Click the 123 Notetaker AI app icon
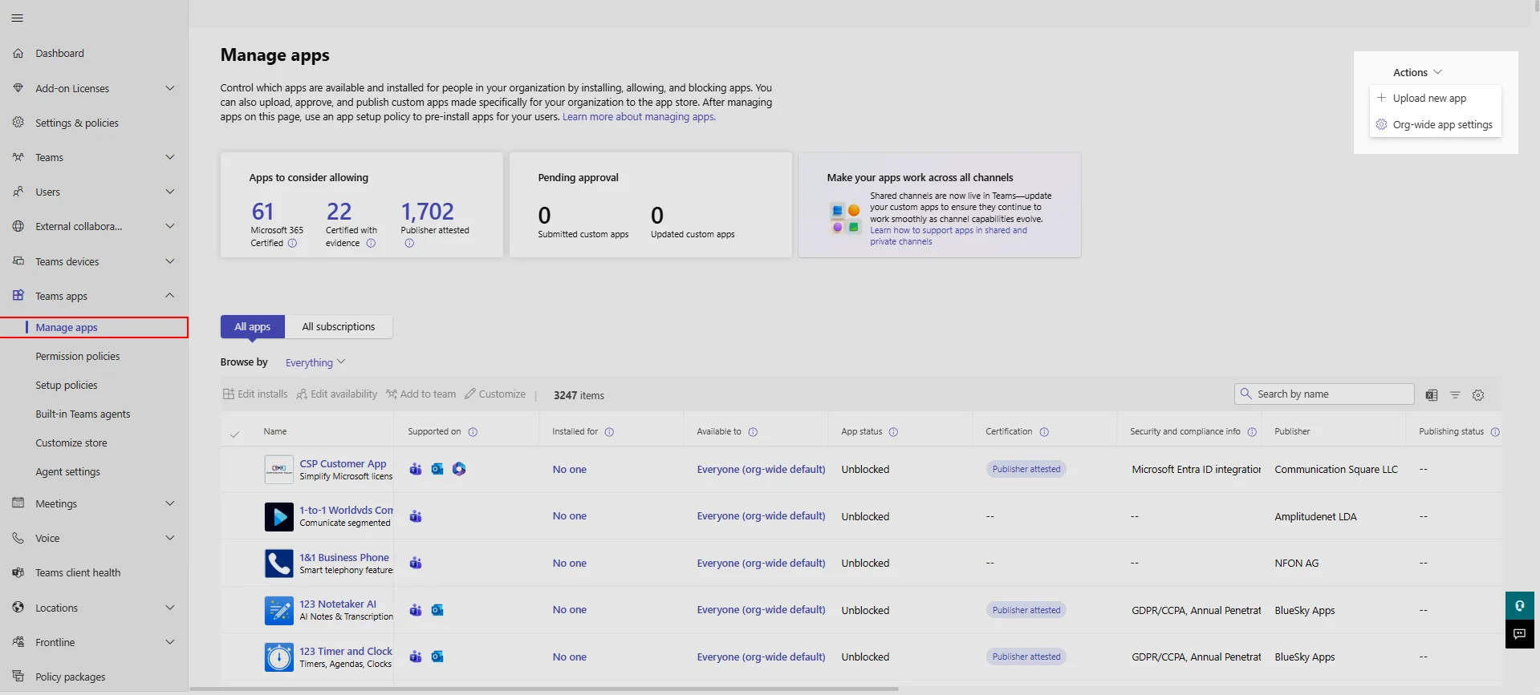Screen dimensions: 1540x695 tap(279, 610)
